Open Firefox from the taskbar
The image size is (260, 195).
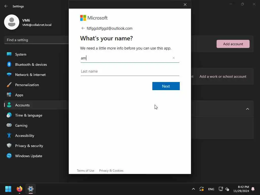[20, 189]
